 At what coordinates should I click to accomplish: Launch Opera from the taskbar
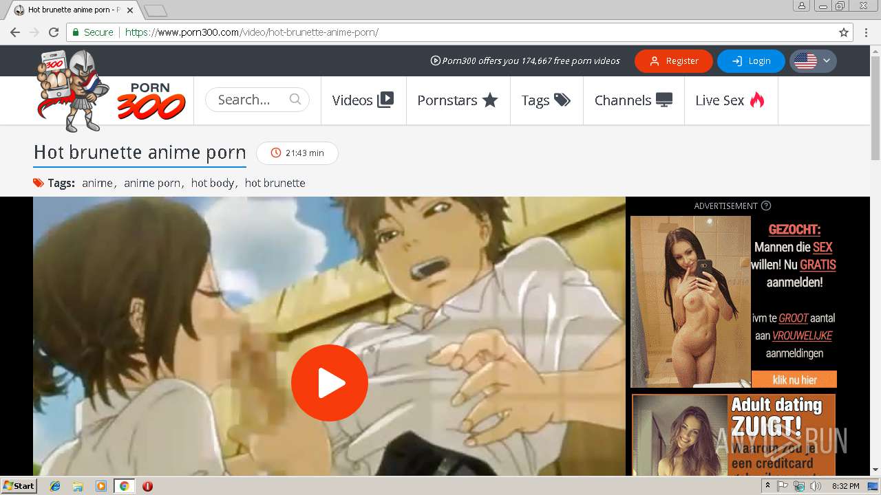(x=147, y=486)
